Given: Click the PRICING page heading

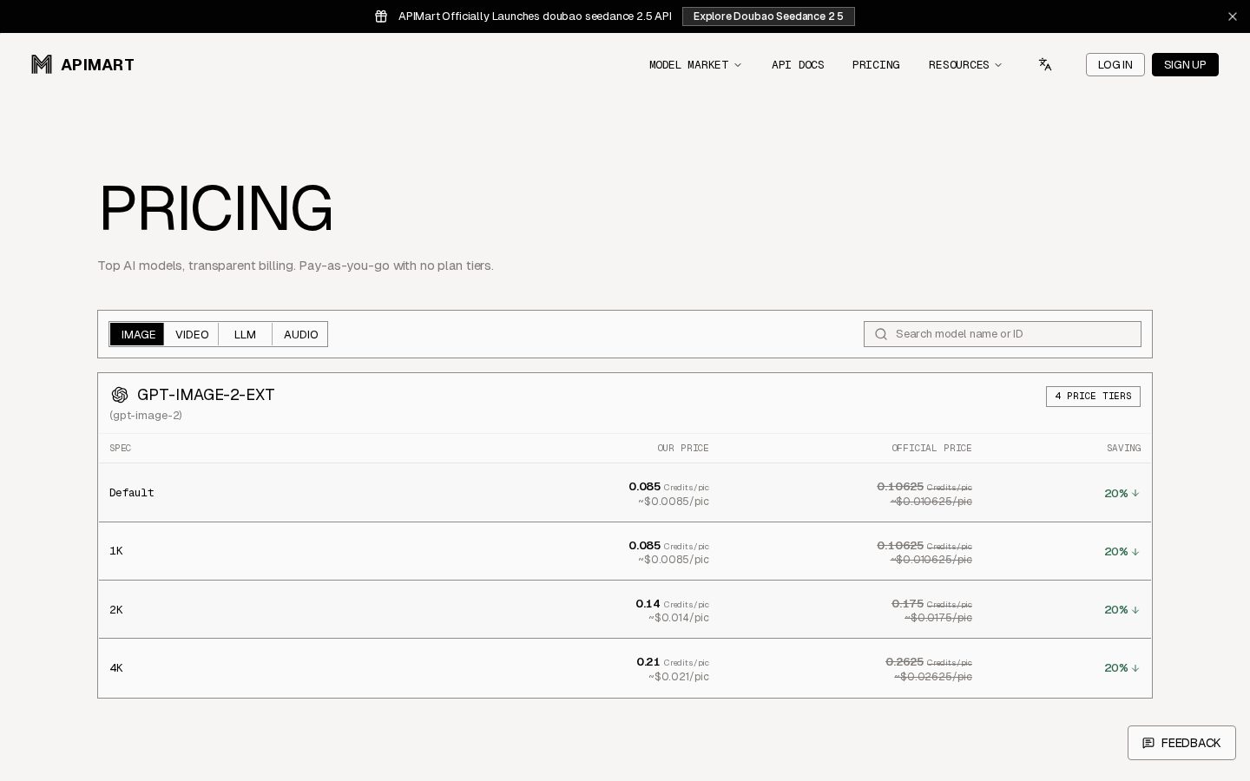Looking at the screenshot, I should coord(216,209).
